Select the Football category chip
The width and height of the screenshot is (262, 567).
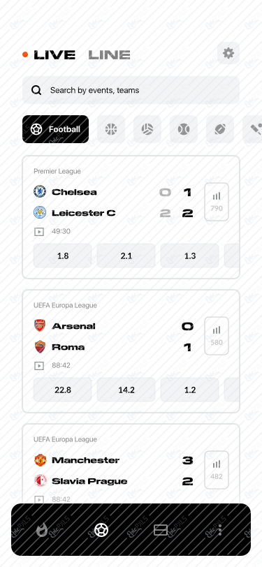[x=55, y=129]
